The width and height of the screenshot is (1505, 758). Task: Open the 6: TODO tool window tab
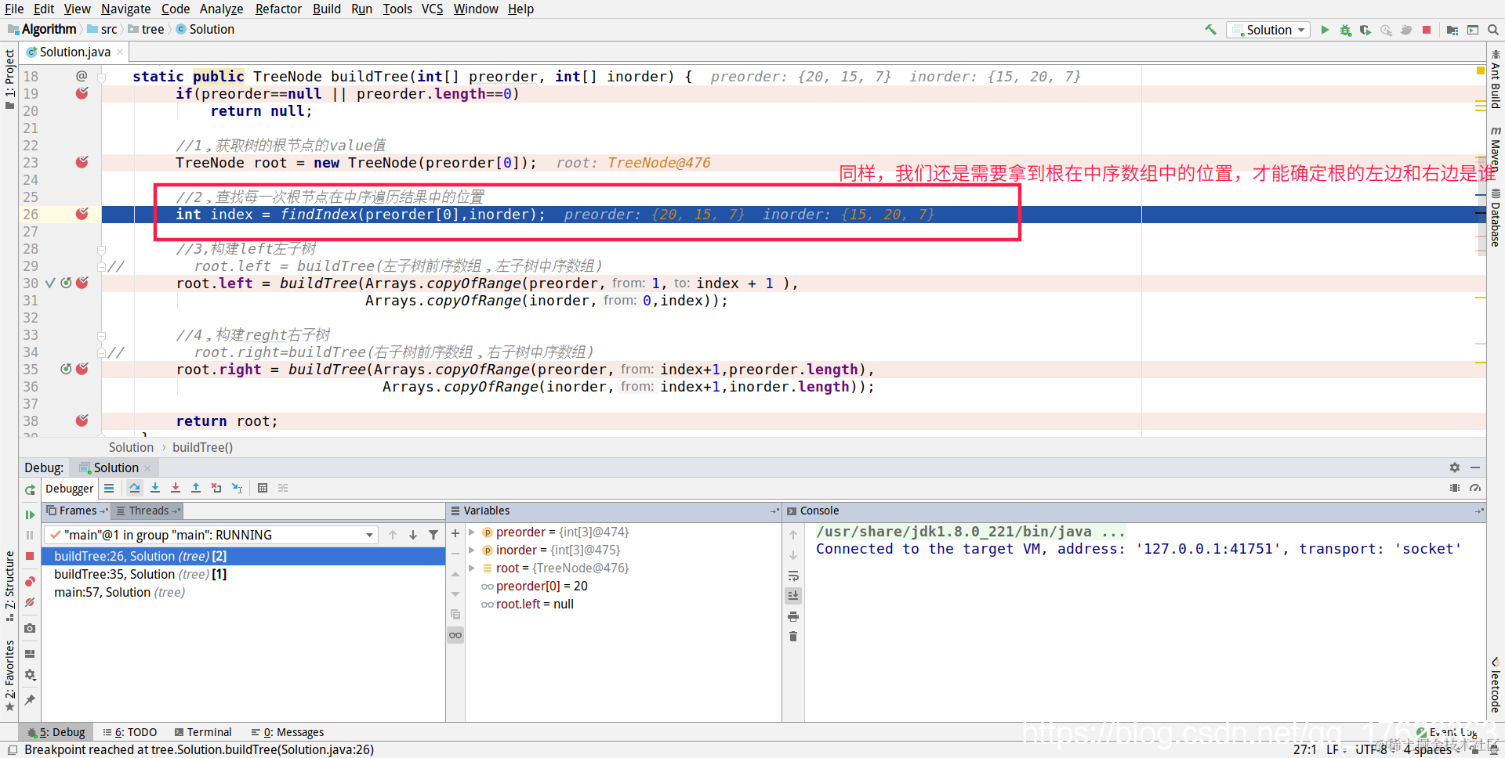pos(130,732)
